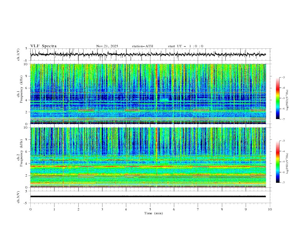Click time axis tick label "9"
The image size is (304, 235).
pyautogui.click(x=246, y=209)
